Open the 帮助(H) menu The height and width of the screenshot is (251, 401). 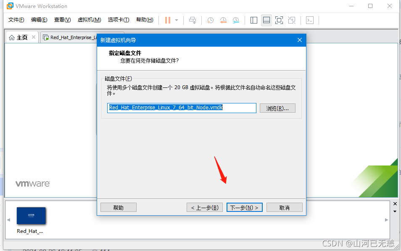145,20
